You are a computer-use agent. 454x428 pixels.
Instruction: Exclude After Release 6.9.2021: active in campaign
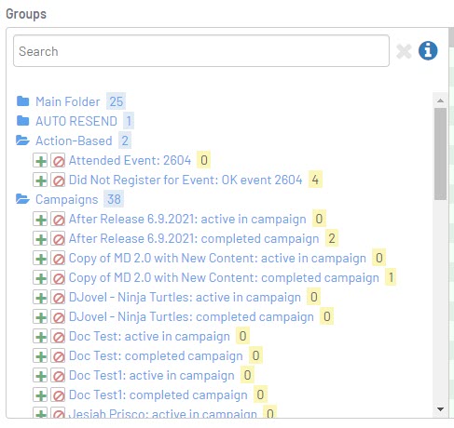(x=58, y=220)
